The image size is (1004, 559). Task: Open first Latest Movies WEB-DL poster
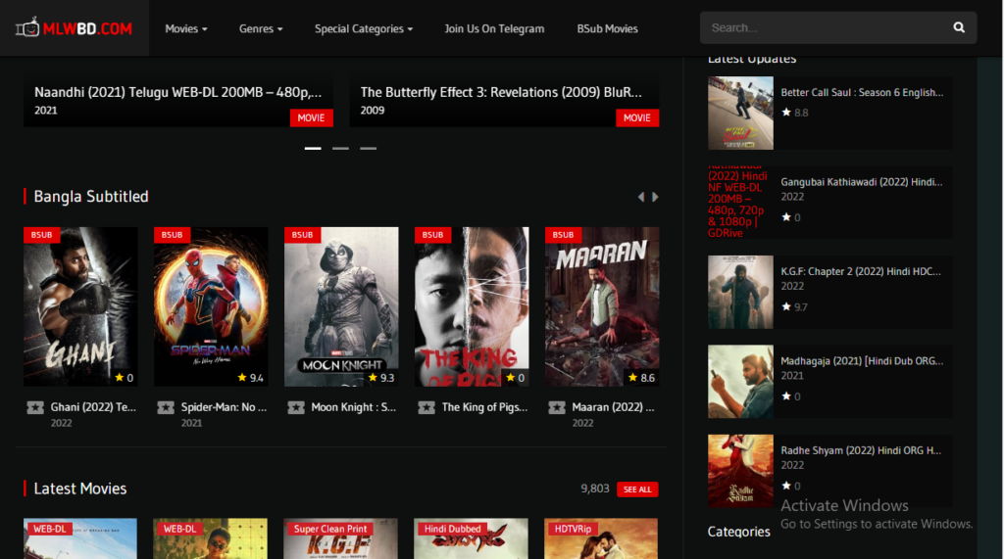click(x=80, y=538)
